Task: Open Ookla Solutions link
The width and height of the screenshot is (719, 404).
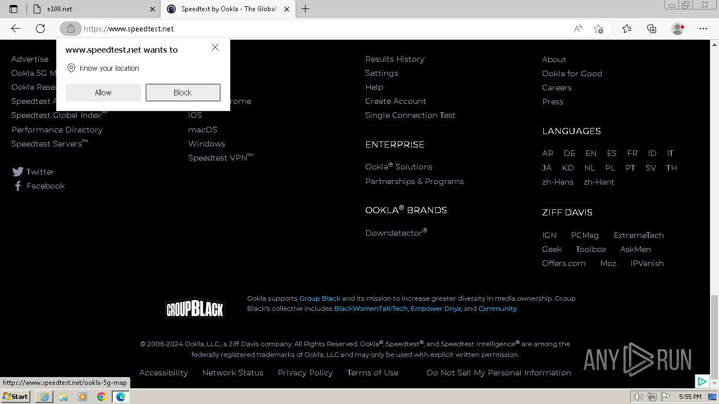Action: point(399,167)
